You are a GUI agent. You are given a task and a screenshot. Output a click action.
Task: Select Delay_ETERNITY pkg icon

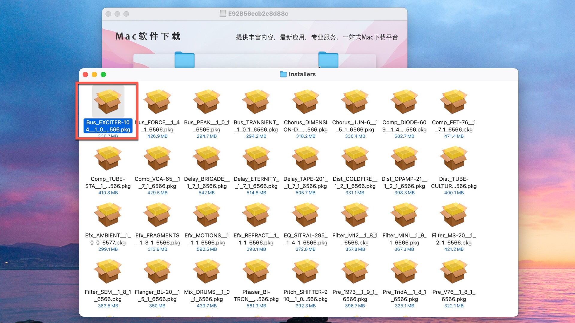(x=256, y=158)
